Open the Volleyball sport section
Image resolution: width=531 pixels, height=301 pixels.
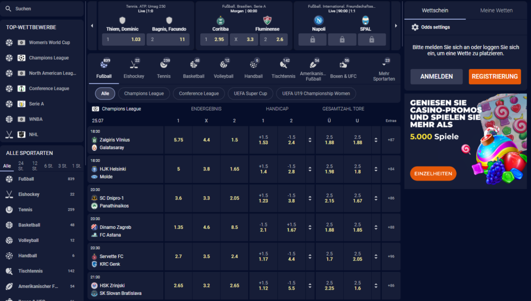223,64
